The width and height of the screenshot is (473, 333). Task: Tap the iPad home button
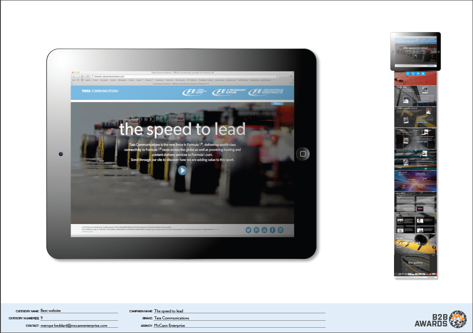pos(303,154)
